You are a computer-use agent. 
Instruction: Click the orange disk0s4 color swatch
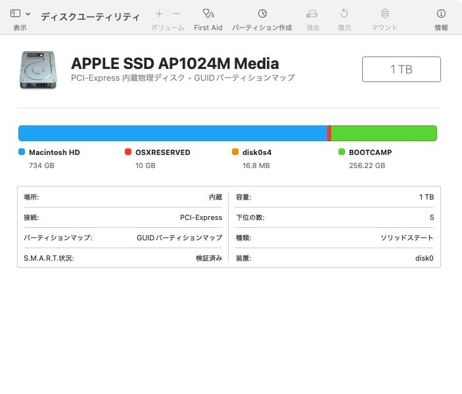click(x=235, y=152)
